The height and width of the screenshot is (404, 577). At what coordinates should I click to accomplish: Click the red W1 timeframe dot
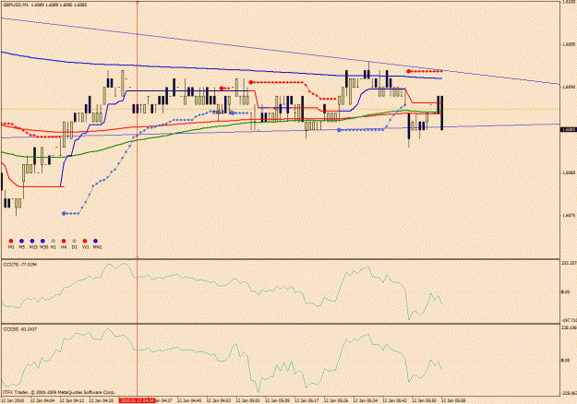[x=85, y=241]
